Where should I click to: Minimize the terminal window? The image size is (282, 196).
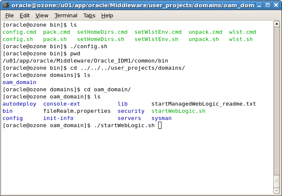point(259,5)
